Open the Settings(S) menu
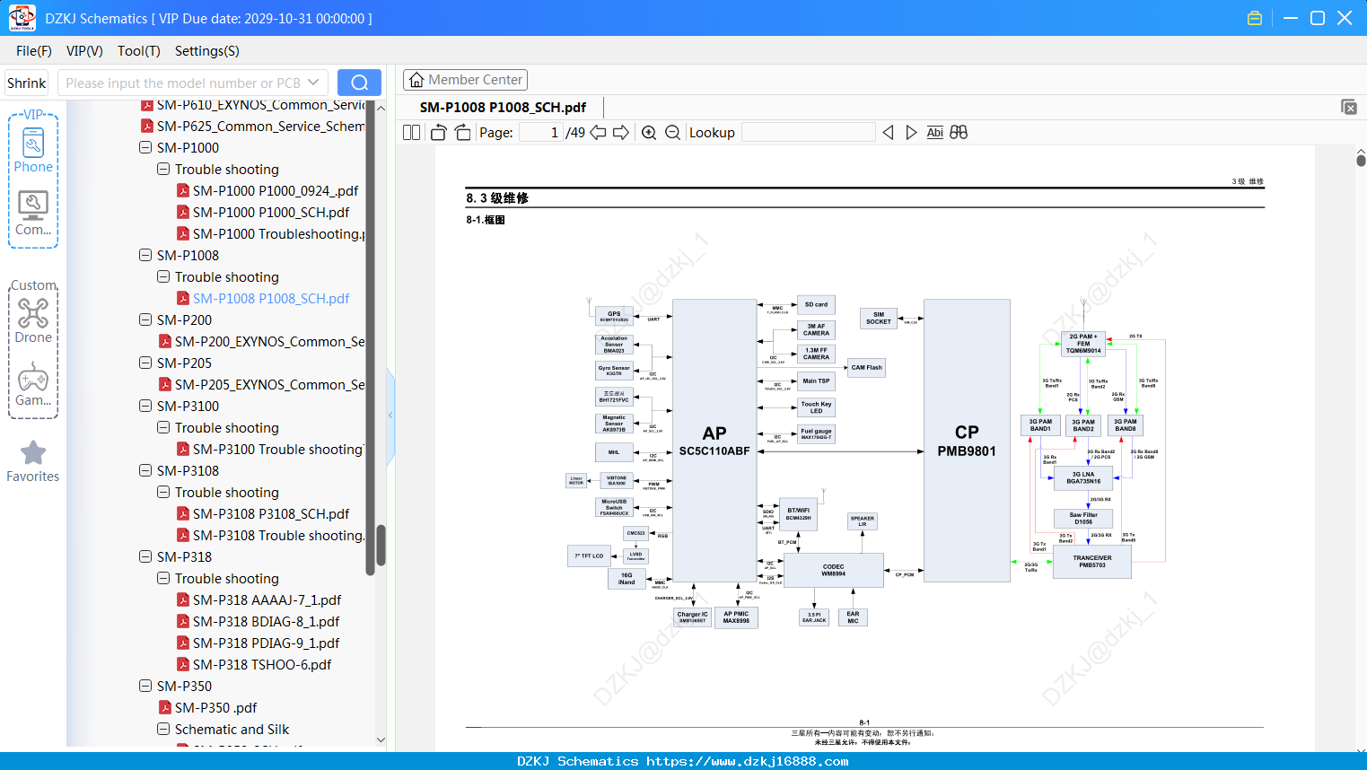 coord(207,51)
